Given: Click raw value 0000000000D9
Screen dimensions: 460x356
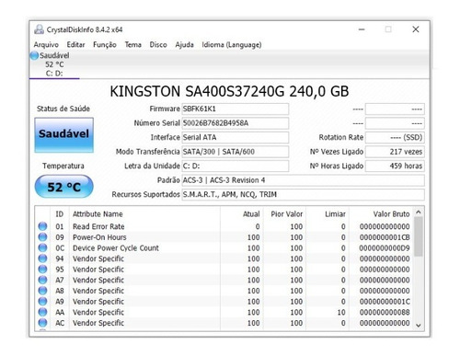Looking at the screenshot, I should pyautogui.click(x=385, y=248).
